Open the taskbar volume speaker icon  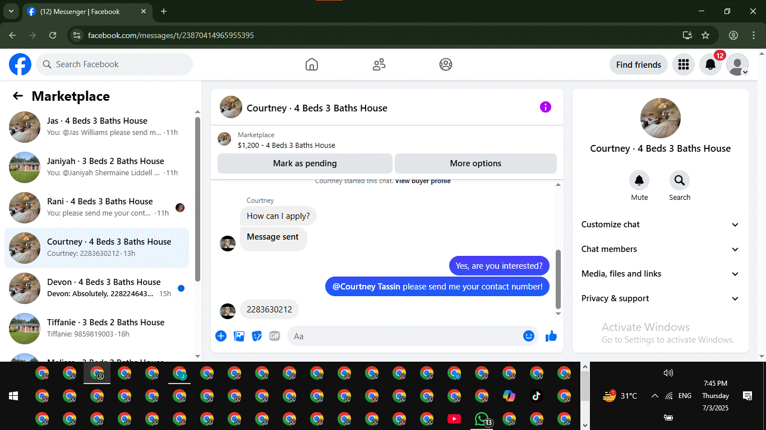pyautogui.click(x=668, y=373)
